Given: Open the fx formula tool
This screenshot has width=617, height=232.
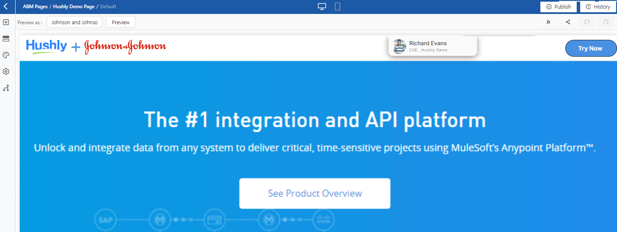Looking at the screenshot, I should tap(548, 22).
